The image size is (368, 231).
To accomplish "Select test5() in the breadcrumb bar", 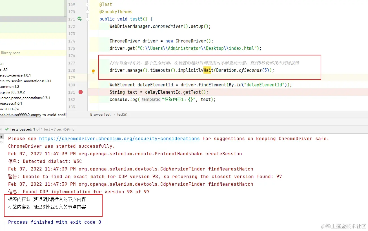I will pyautogui.click(x=122, y=115).
